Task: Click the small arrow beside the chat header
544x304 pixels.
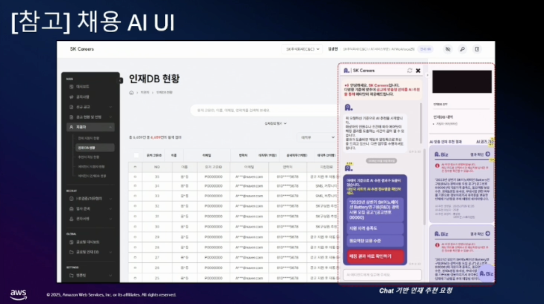Action: click(x=427, y=75)
